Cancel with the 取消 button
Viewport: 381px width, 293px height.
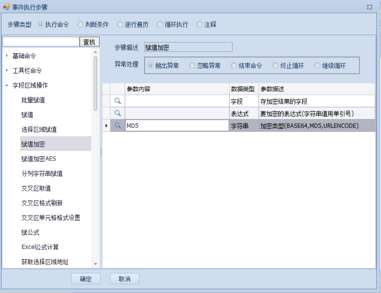tap(124, 279)
